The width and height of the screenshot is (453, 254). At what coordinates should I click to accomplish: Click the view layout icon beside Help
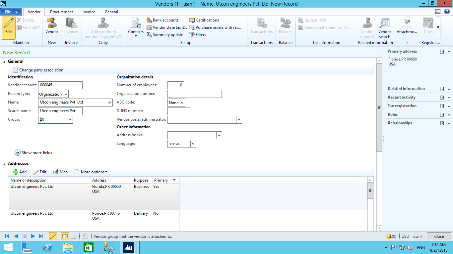pos(438,12)
